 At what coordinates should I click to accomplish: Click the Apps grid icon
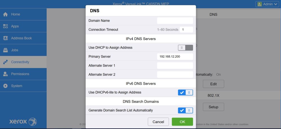pos(5,26)
